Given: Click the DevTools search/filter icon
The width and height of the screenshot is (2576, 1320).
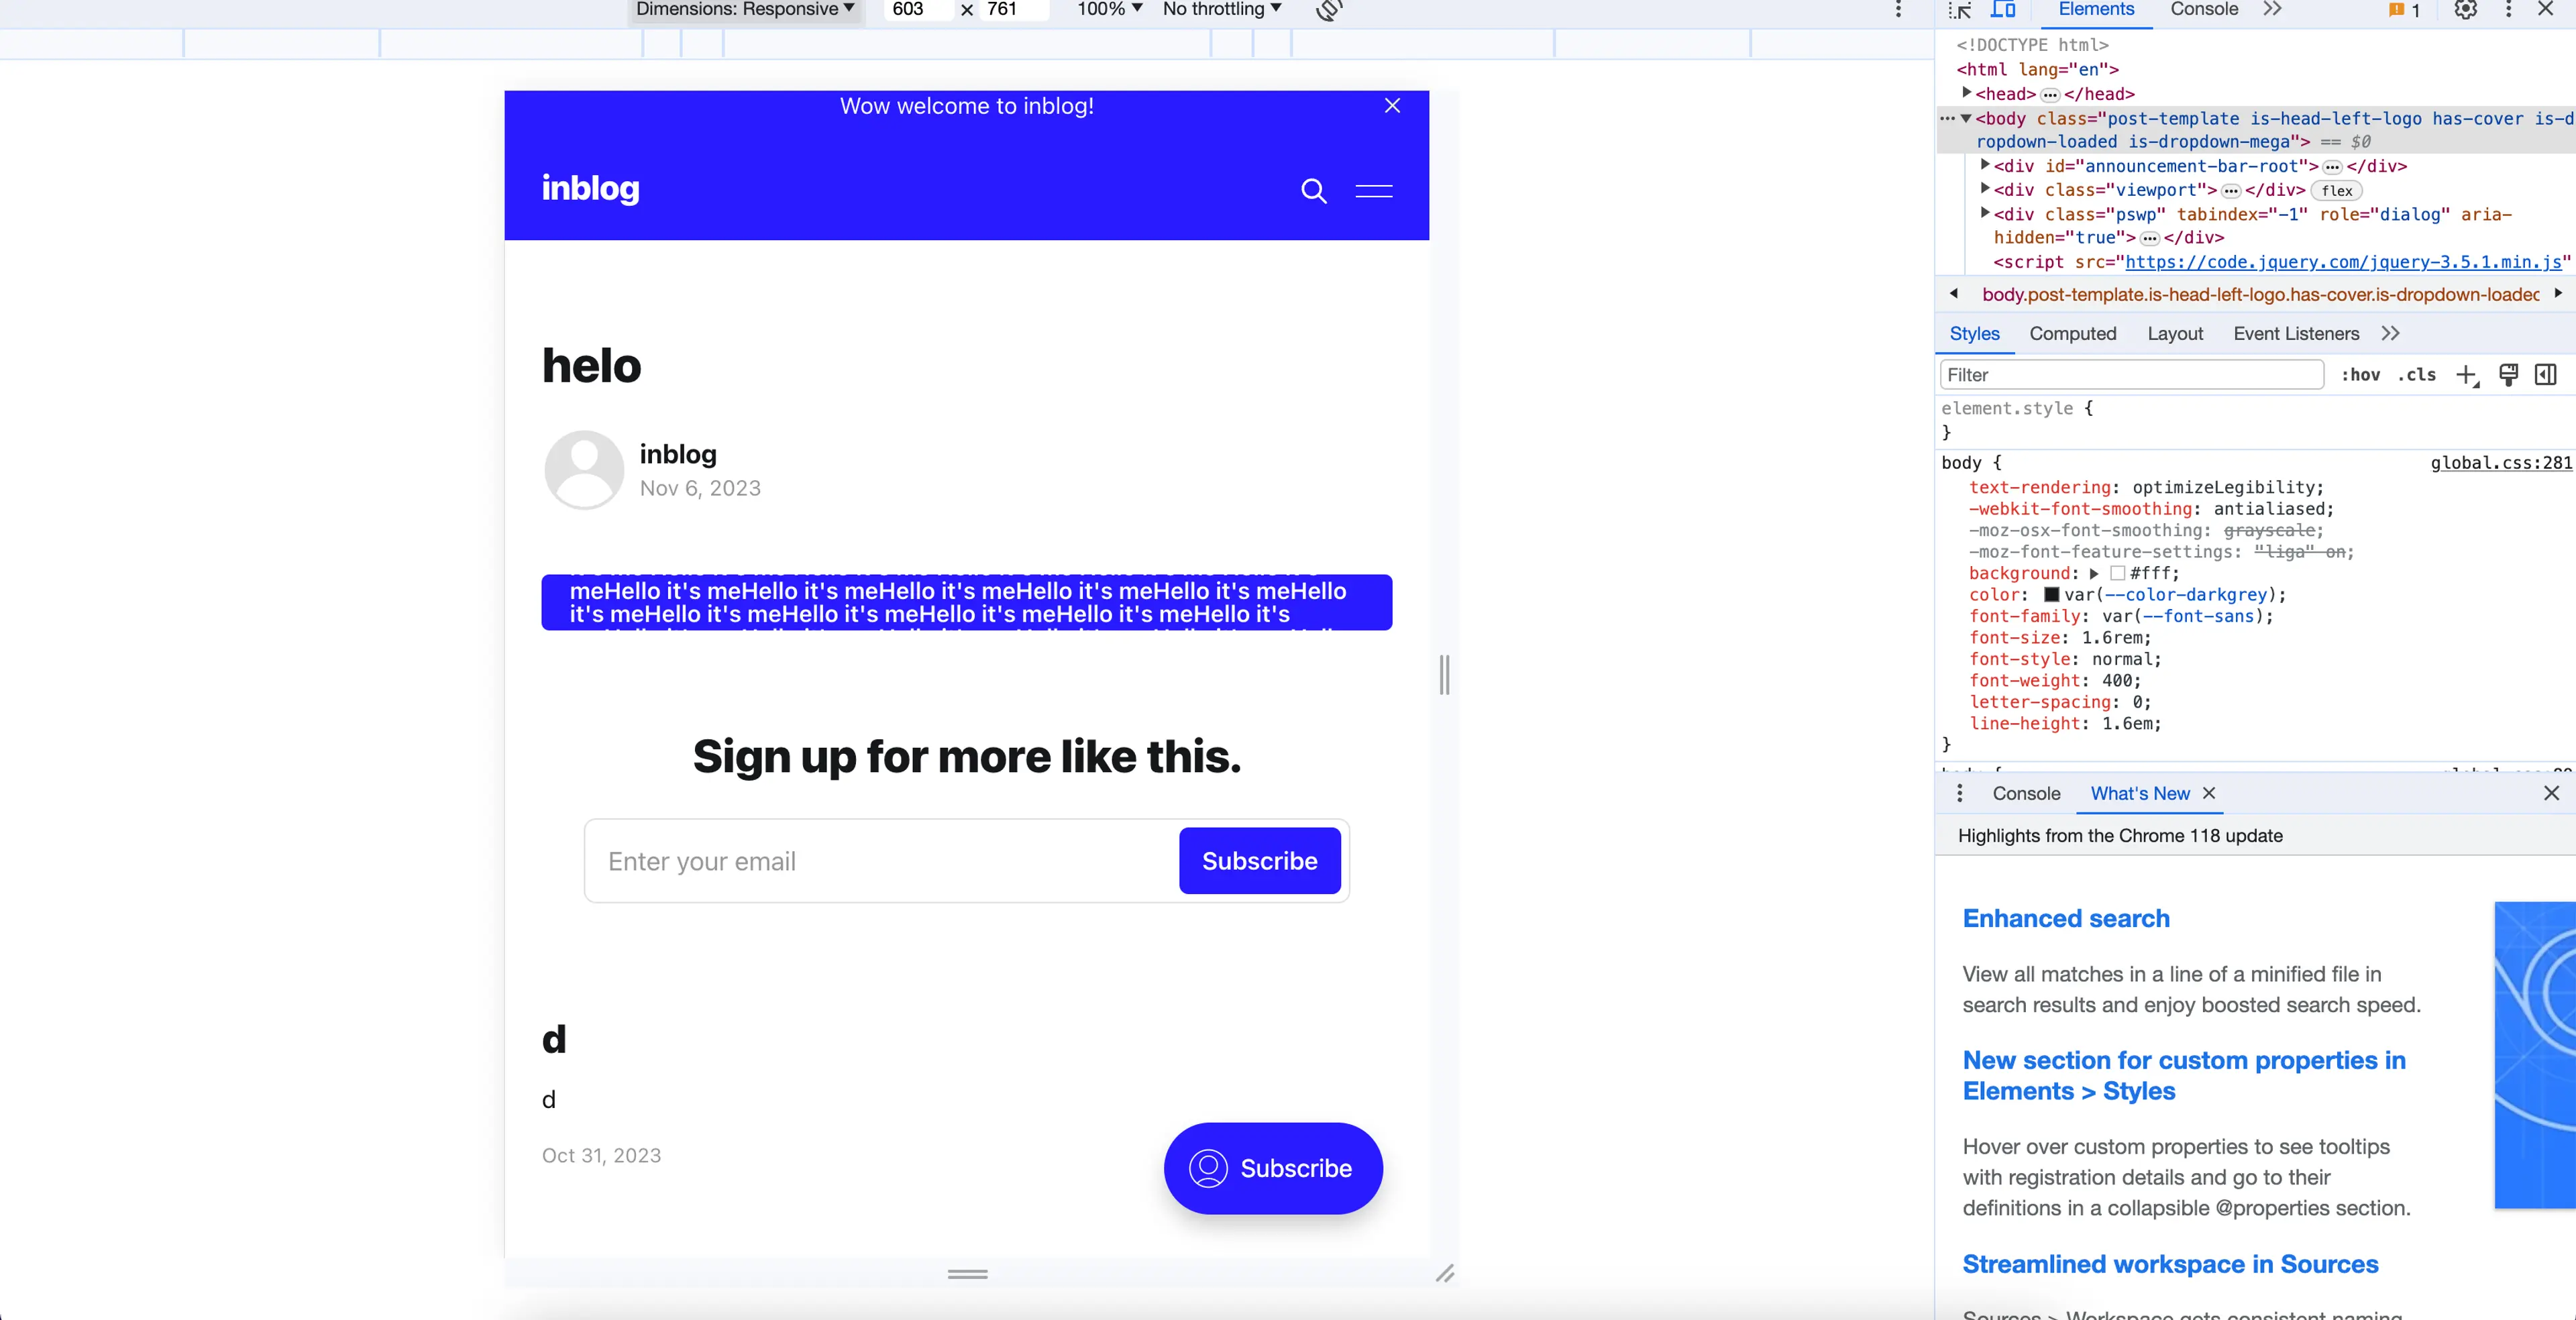Looking at the screenshot, I should pos(2131,374).
